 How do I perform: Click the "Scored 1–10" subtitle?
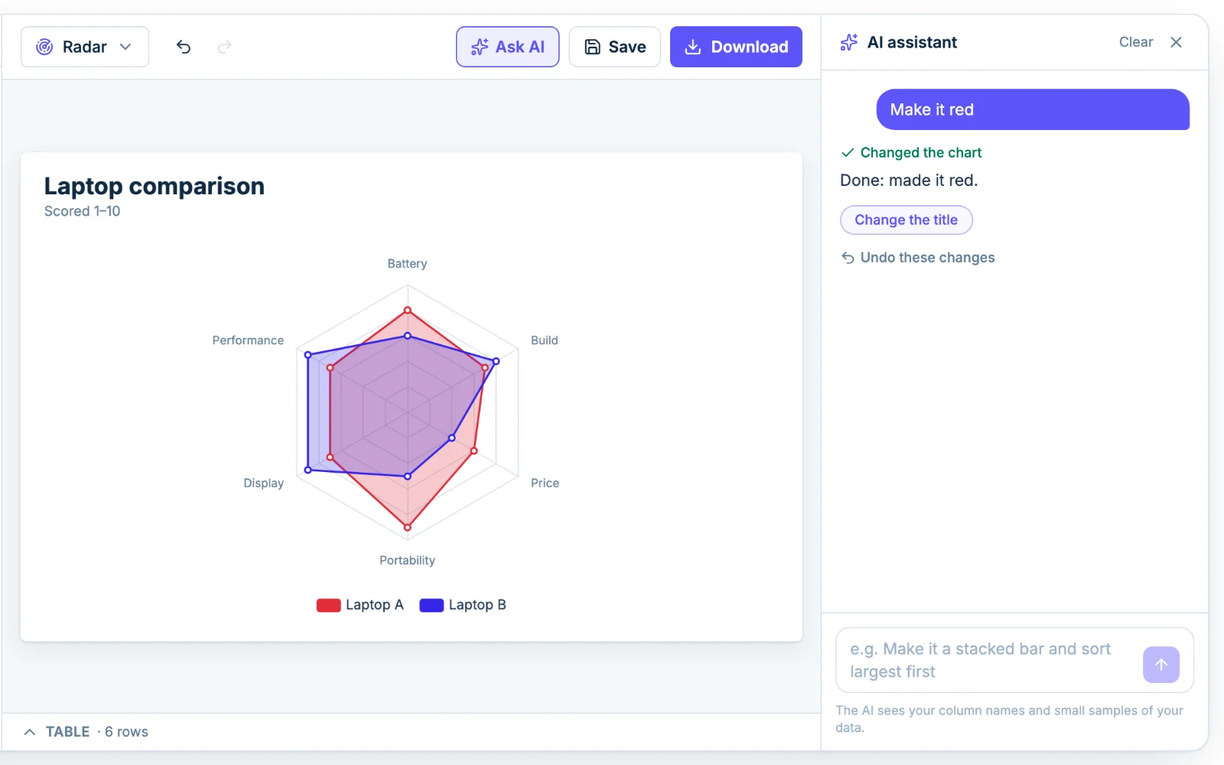pyautogui.click(x=82, y=211)
